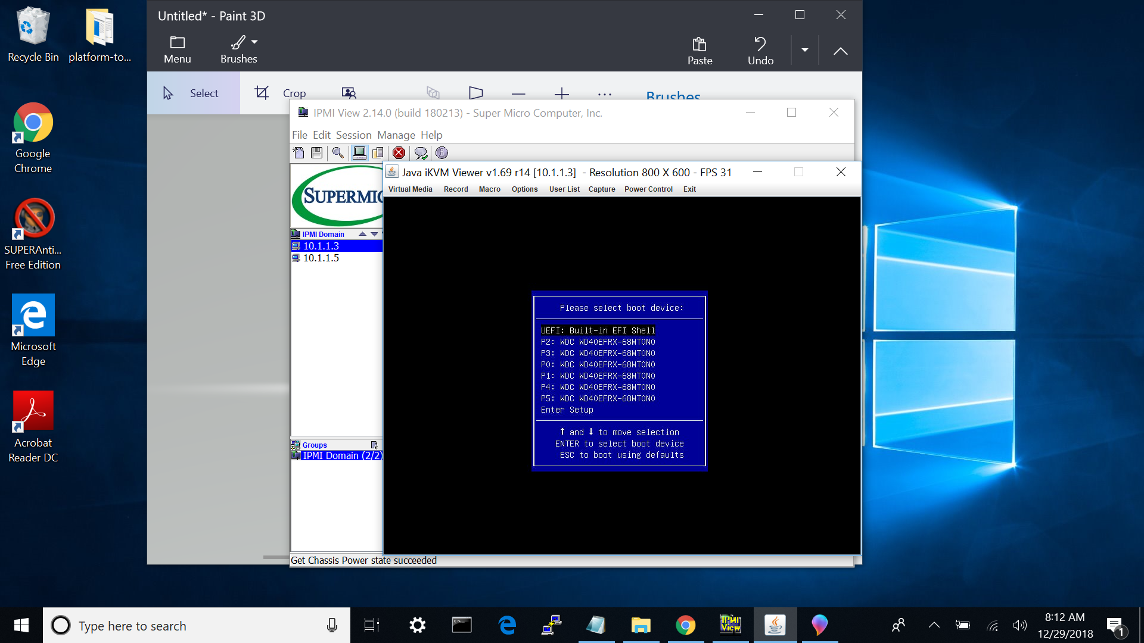Open the Virtual Media menu
Viewport: 1144px width, 643px height.
[410, 189]
